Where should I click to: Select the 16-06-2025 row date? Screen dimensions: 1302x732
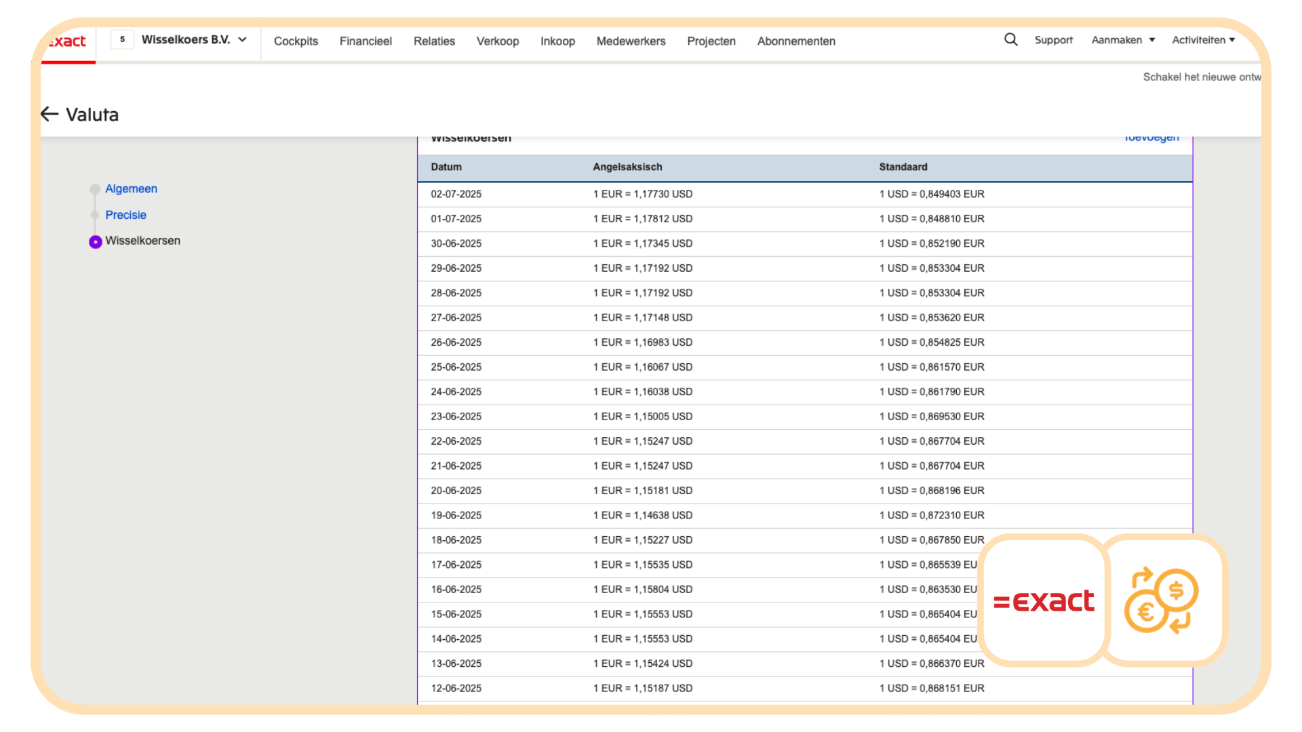[456, 590]
